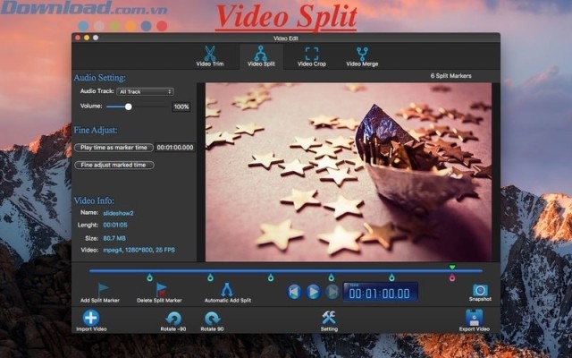The width and height of the screenshot is (572, 358).
Task: Select the fifth split marker on timeline
Action: [x=391, y=278]
